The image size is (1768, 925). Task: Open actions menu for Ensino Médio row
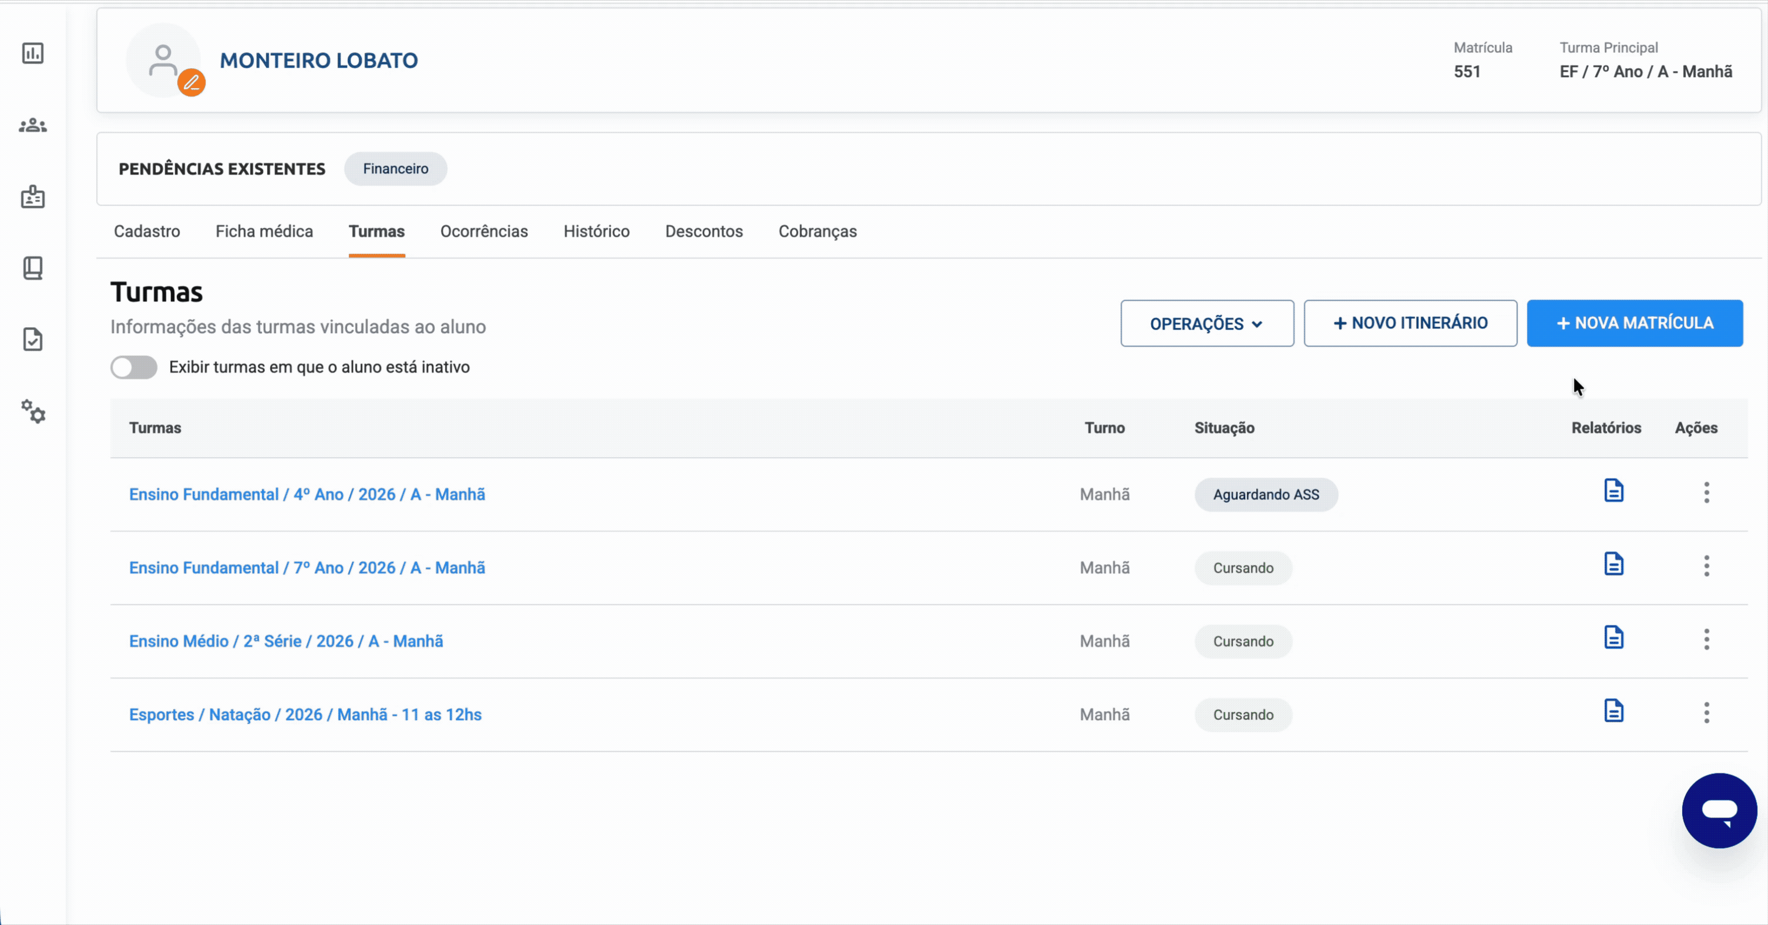(1706, 639)
